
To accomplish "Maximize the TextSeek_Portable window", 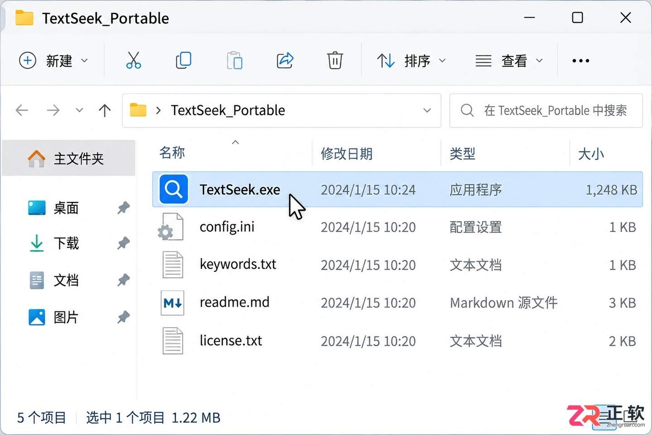I will [x=577, y=18].
